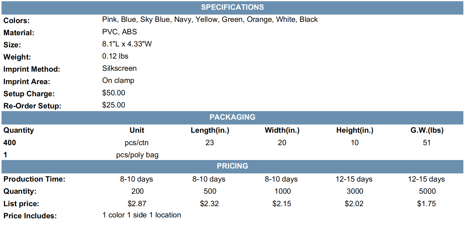
Task: Click the pcs/poly bag unit cell
Action: [x=137, y=155]
